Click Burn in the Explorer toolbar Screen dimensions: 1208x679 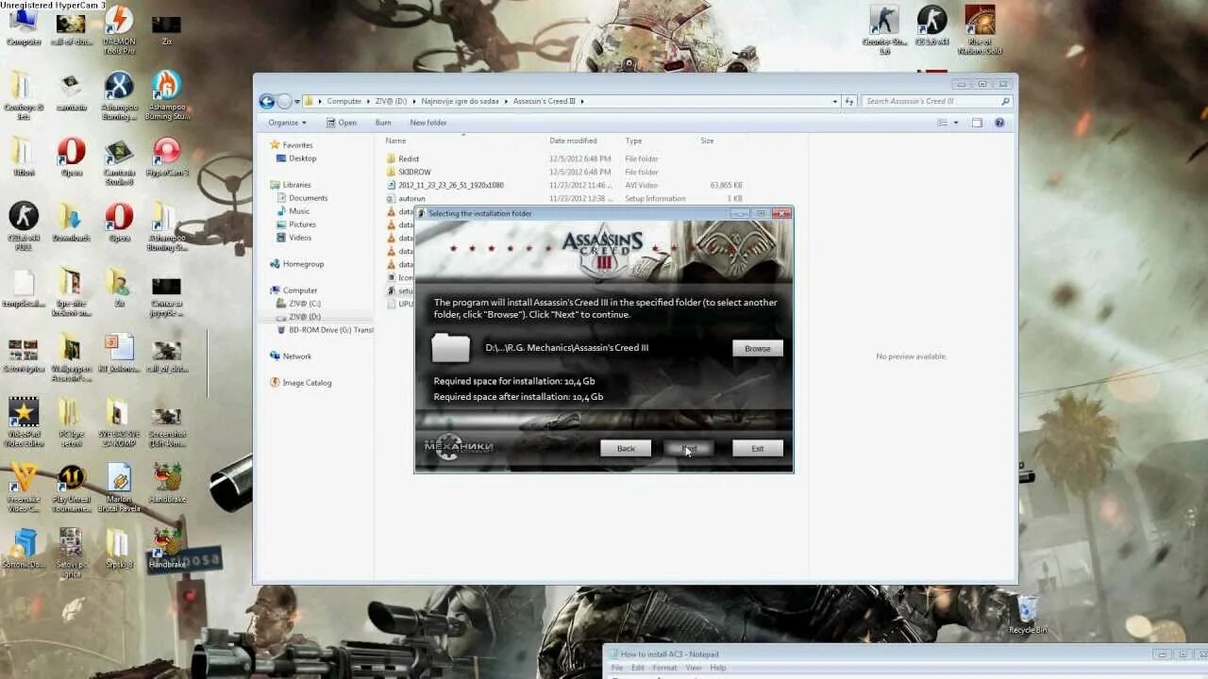(x=383, y=123)
